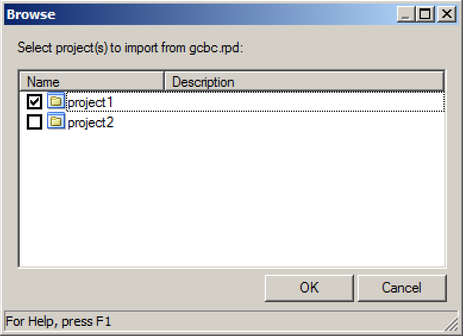This screenshot has width=463, height=336.
Task: Sort by the Name column header
Action: coord(92,81)
